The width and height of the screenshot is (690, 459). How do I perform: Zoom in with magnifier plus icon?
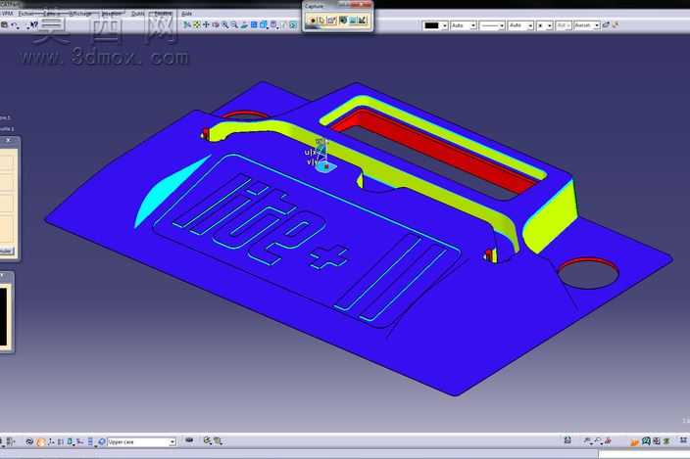tap(225, 25)
